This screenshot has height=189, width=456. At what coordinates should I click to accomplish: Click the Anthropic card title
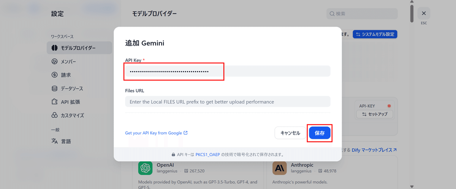(x=302, y=165)
